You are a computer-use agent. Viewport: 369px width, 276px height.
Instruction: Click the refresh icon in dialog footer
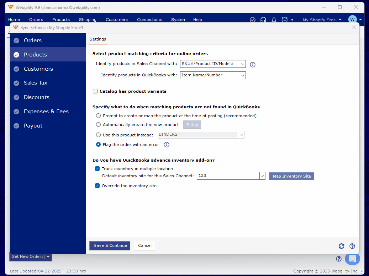[x=341, y=246]
